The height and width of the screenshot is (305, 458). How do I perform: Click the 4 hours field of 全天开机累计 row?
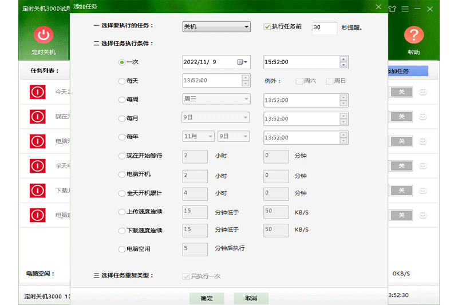point(195,194)
